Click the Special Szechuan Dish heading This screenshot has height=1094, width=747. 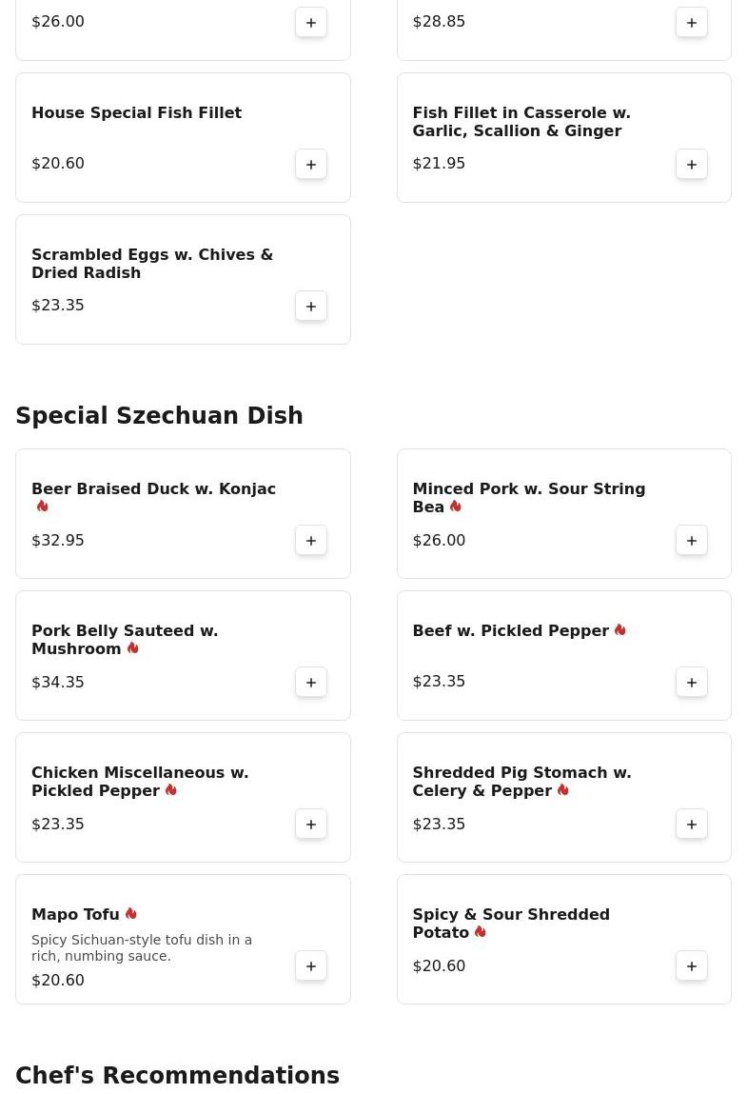click(159, 416)
